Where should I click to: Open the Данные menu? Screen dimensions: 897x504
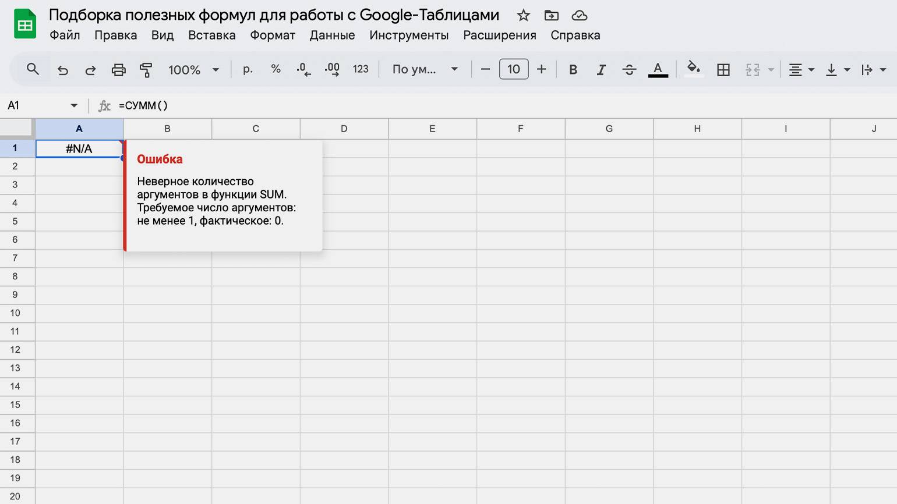coord(332,35)
